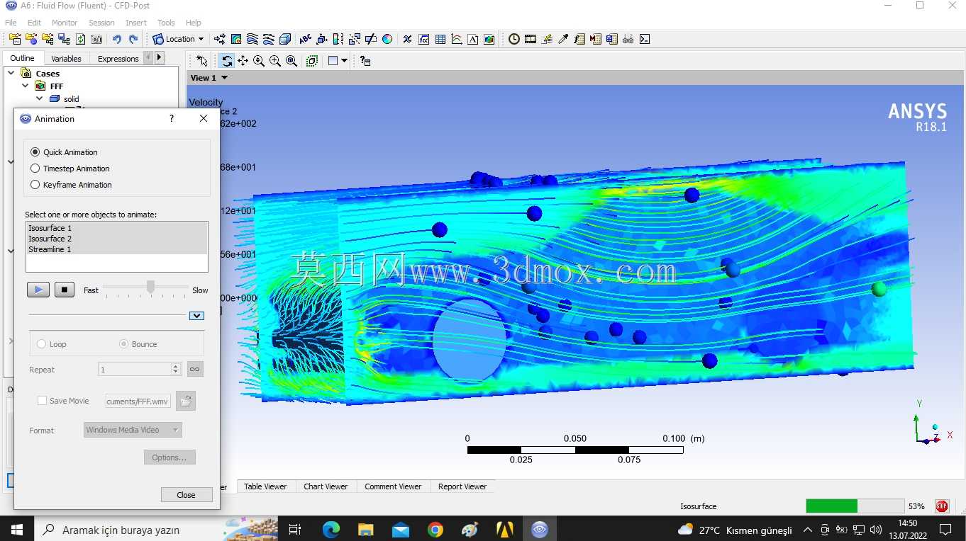
Task: Select the Timestep Animation option
Action: 35,169
